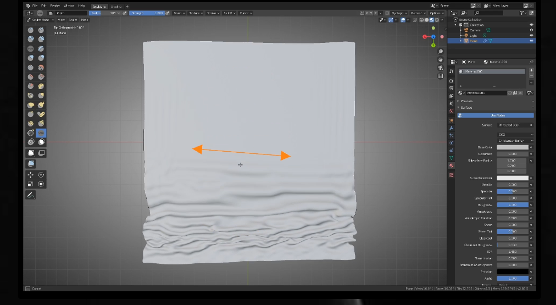Open the Falloff dropdown
The width and height of the screenshot is (556, 305).
(x=229, y=13)
